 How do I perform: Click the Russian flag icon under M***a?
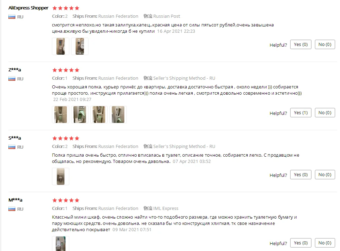[x=12, y=209]
